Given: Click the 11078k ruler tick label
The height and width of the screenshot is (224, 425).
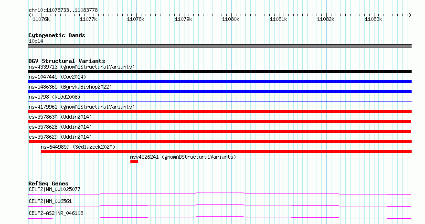Looking at the screenshot, I should pyautogui.click(x=136, y=20).
